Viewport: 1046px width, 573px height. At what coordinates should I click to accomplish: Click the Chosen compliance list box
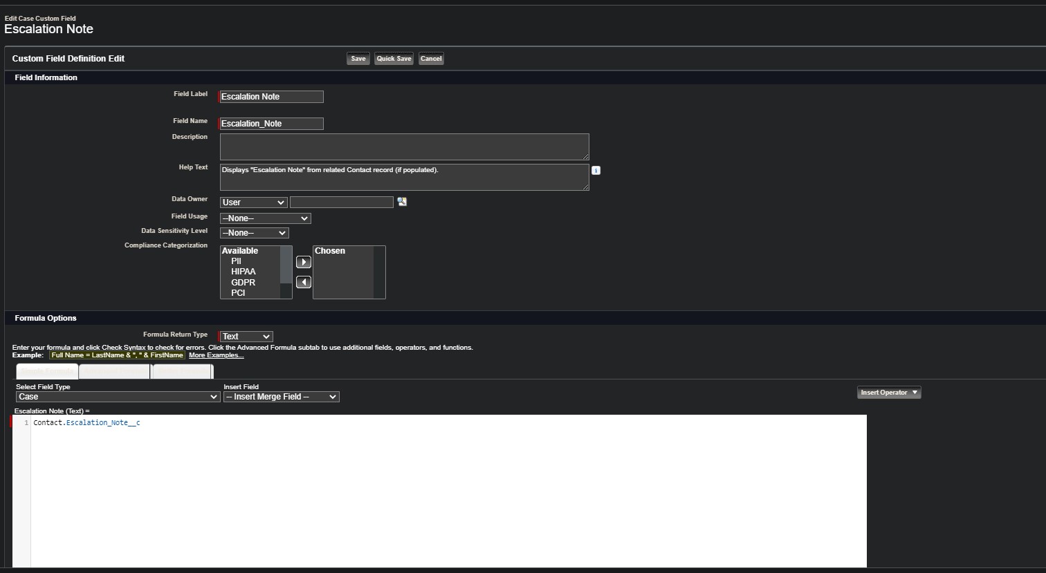[349, 272]
